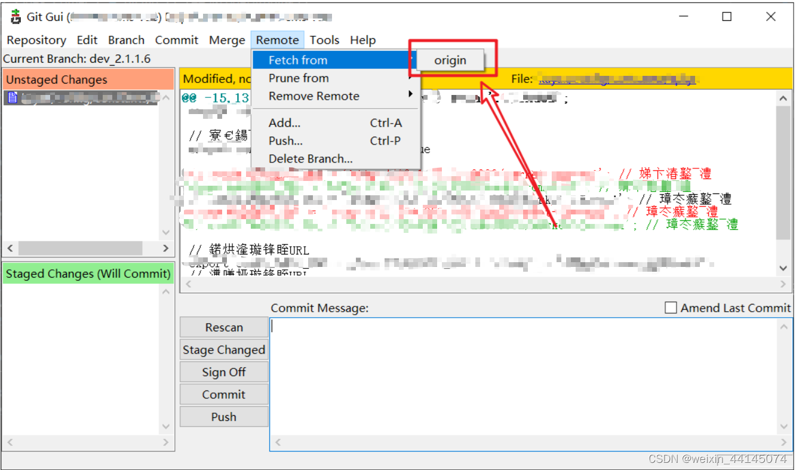Viewport: 796px width, 470px height.
Task: Select origin from the Fetch from submenu
Action: [450, 60]
